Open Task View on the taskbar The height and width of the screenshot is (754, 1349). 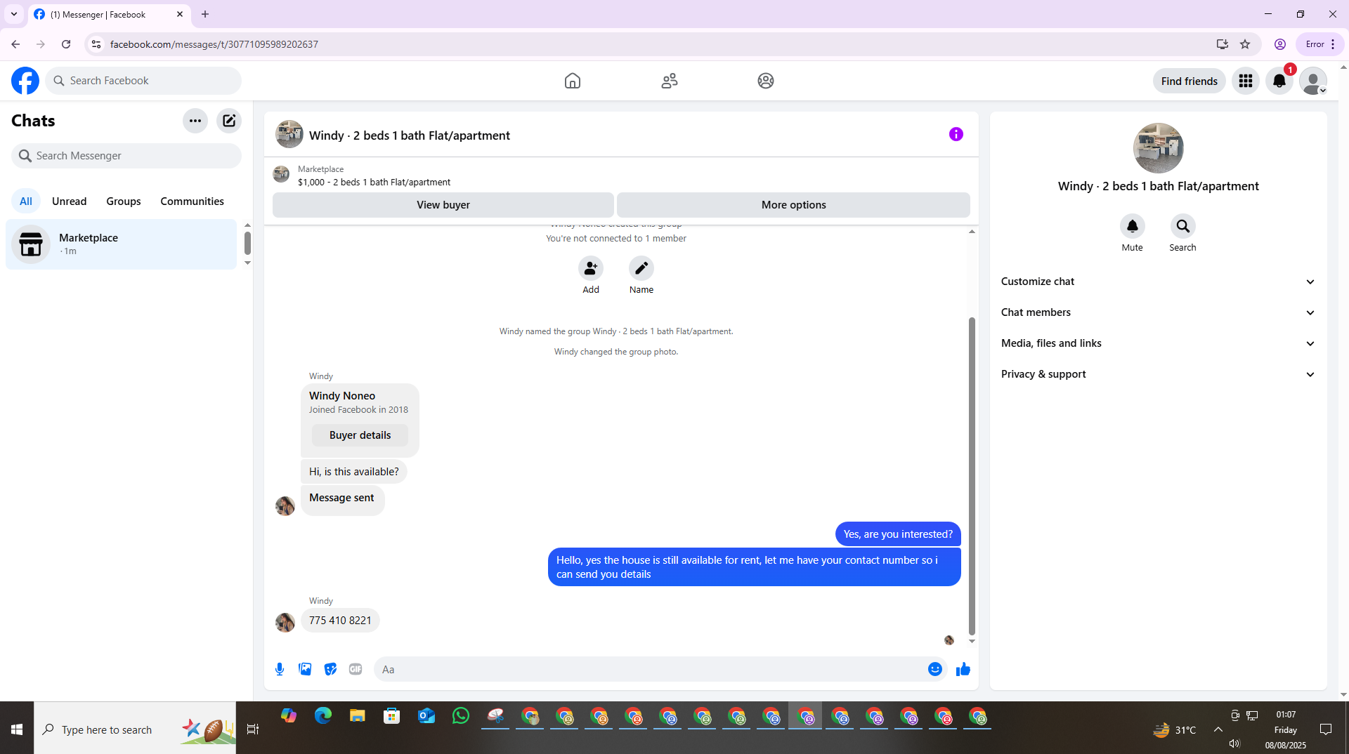click(253, 729)
